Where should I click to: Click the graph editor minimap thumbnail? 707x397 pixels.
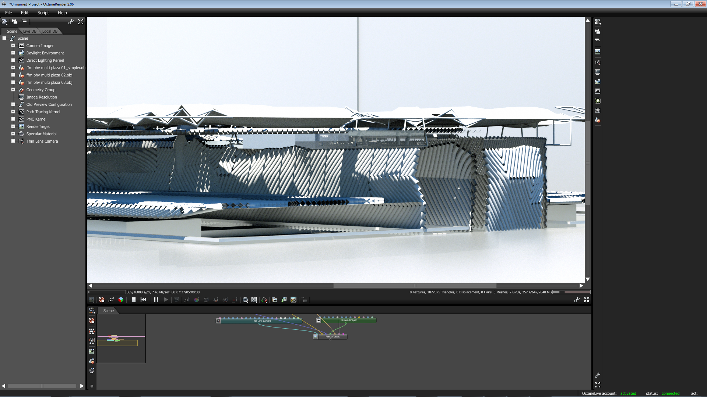[121, 339]
